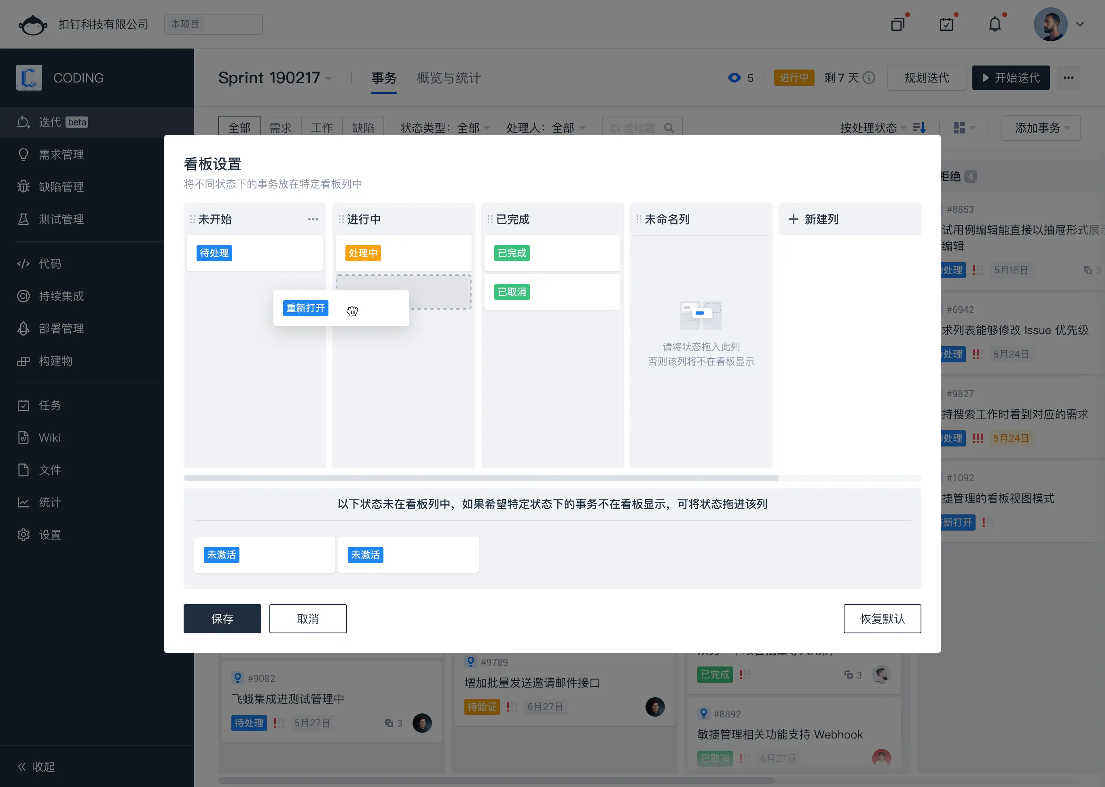1105x787 pixels.
Task: Open the 未开始 column options menu
Action: click(313, 219)
